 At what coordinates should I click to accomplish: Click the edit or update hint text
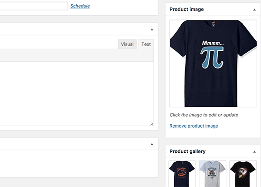point(204,115)
